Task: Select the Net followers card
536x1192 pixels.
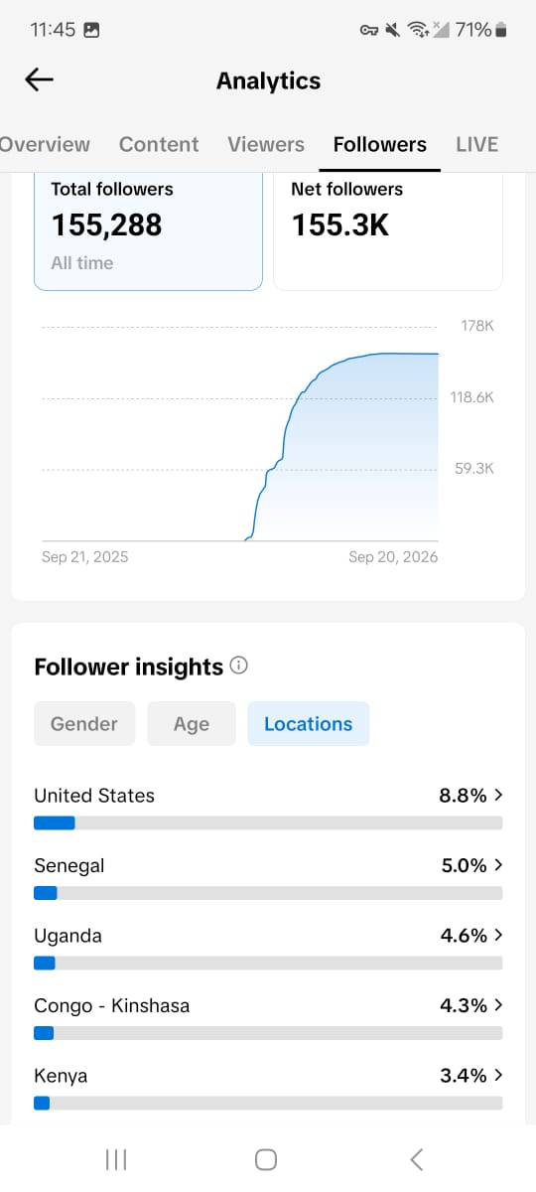Action: click(x=388, y=230)
